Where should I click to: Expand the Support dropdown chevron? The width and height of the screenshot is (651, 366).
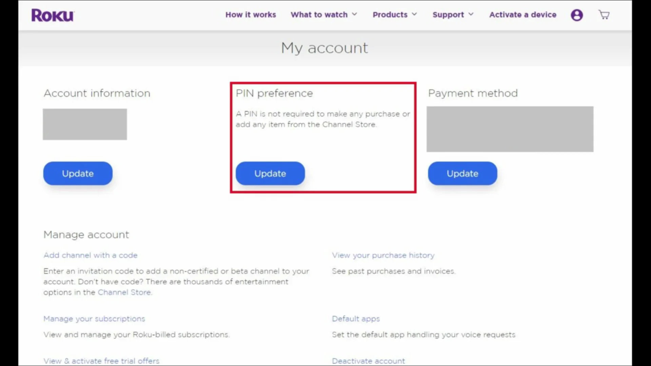pos(471,14)
